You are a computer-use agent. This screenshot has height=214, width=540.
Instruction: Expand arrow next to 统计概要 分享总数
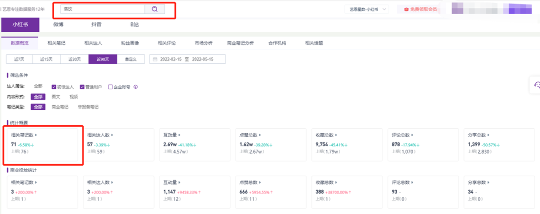coord(488,135)
